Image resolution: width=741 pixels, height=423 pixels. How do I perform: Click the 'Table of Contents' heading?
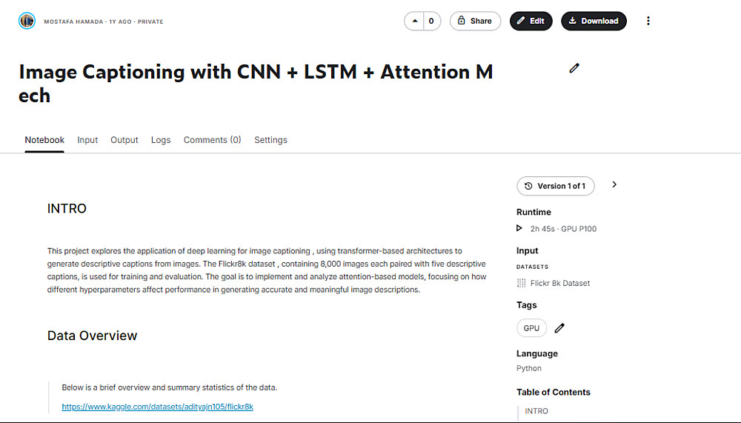(x=554, y=393)
